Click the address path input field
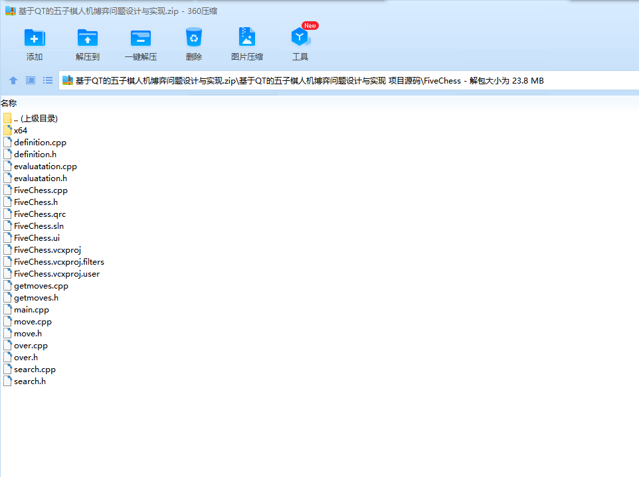Viewport: 639px width, 477px height. tap(349, 80)
